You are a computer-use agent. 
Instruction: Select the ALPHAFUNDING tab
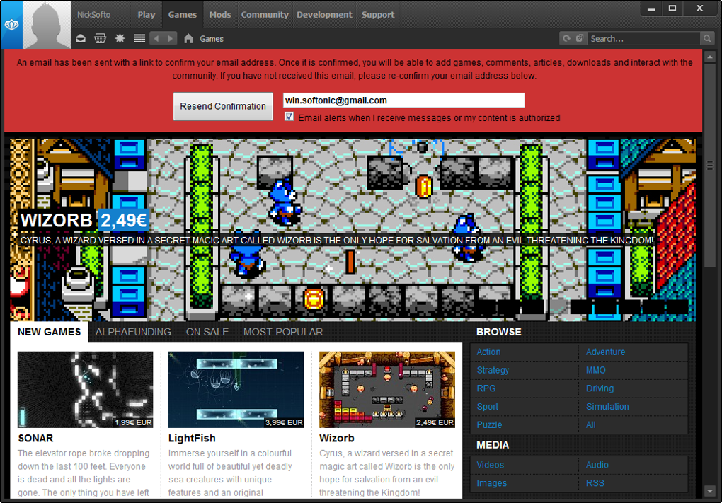pyautogui.click(x=133, y=332)
